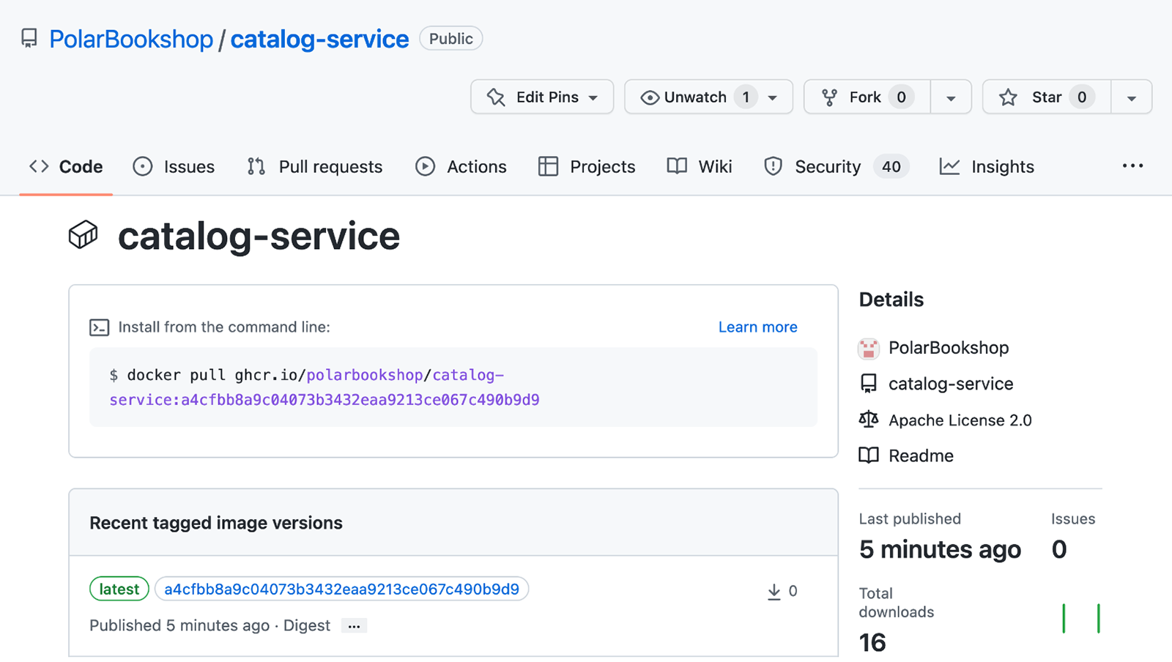Image resolution: width=1172 pixels, height=662 pixels.
Task: Click the star icon on Star button
Action: [1009, 97]
